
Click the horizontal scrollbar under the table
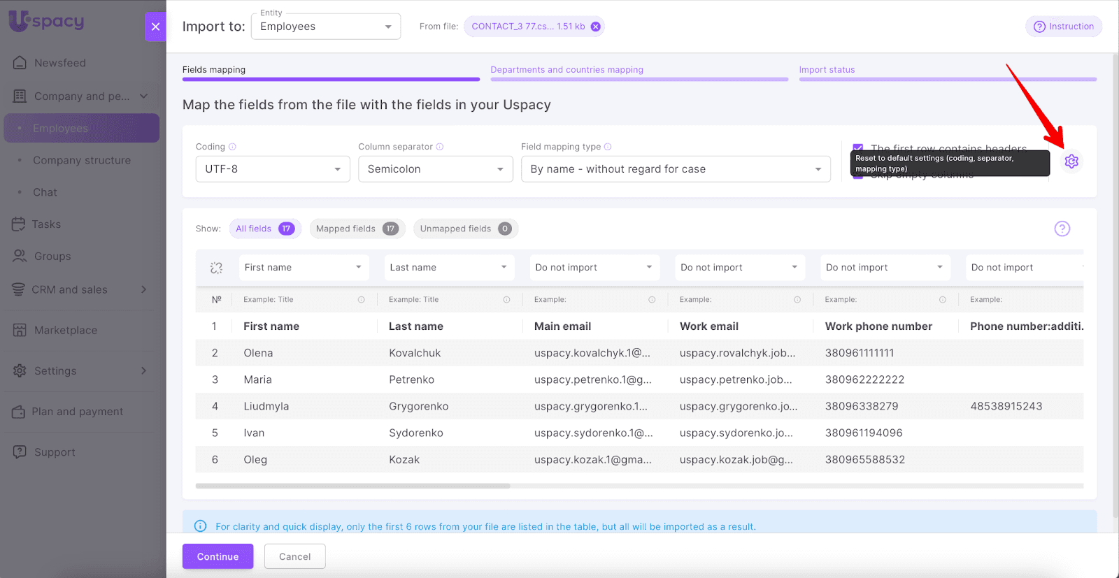click(x=352, y=486)
